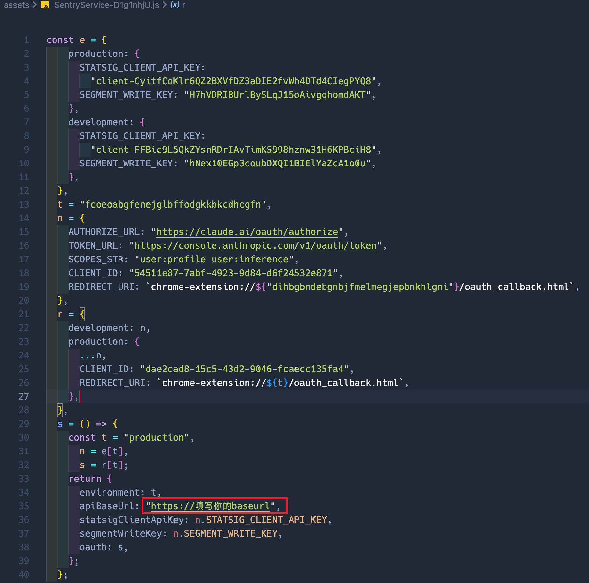
Task: Click 's = r[t];' on line 32
Action: [x=104, y=465]
